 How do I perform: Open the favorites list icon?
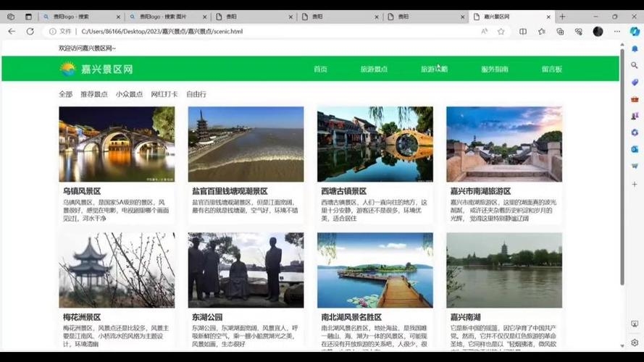tap(542, 31)
